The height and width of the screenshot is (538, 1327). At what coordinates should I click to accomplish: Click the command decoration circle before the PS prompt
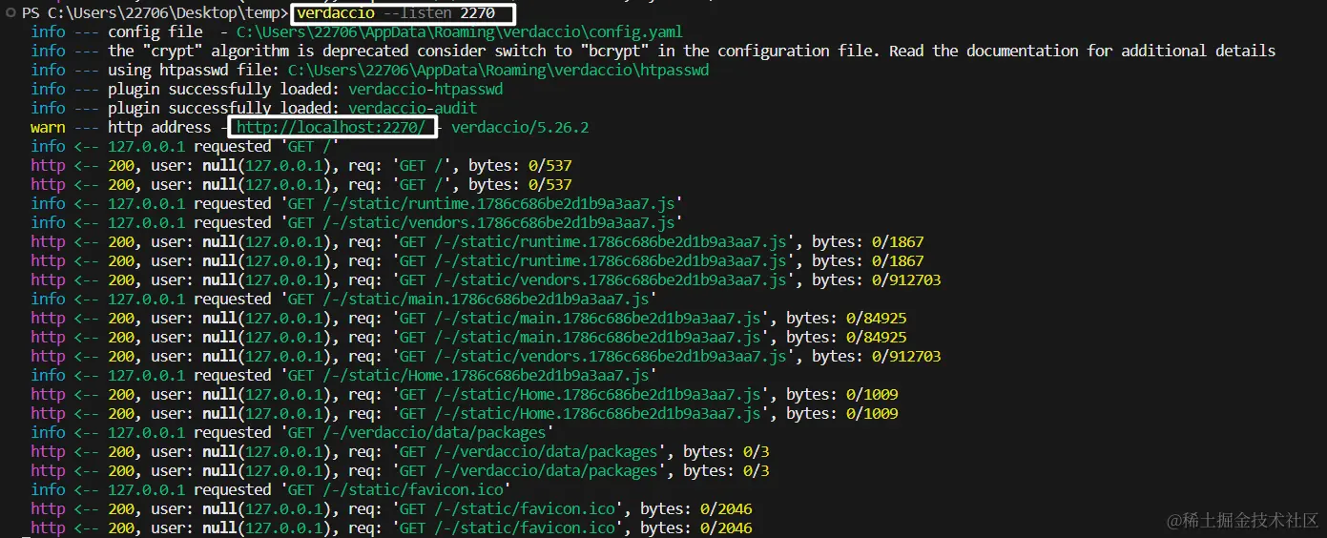click(x=10, y=13)
